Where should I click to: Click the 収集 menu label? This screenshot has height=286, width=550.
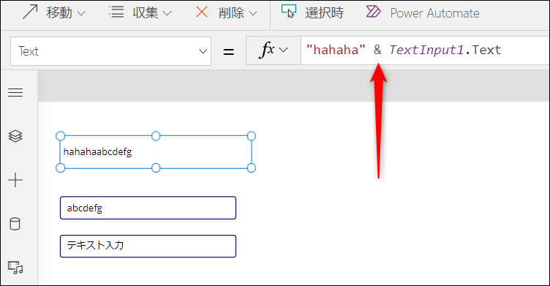pos(146,13)
